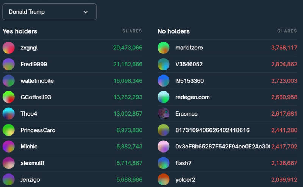Click the chevron arrow in Donald Trump selector

pyautogui.click(x=86, y=12)
